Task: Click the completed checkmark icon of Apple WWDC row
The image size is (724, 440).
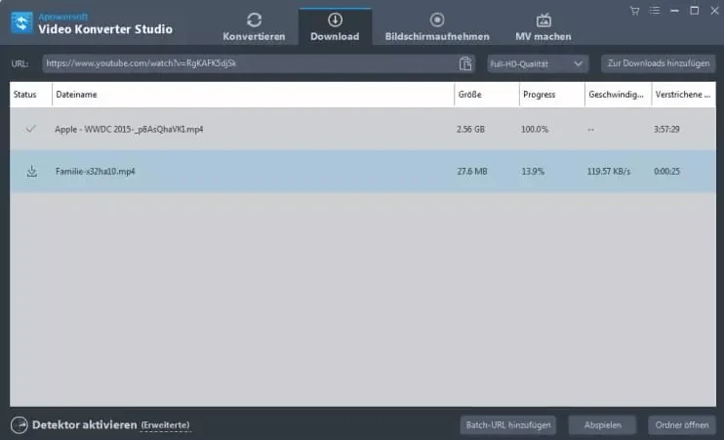Action: [31, 129]
